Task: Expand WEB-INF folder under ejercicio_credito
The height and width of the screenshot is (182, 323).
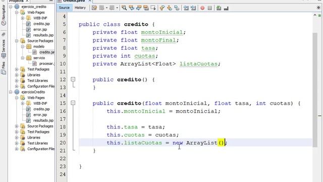Action: pyautogui.click(x=23, y=18)
